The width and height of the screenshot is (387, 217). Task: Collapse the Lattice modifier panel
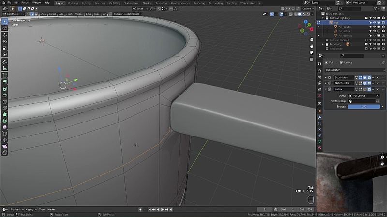[x=326, y=89]
